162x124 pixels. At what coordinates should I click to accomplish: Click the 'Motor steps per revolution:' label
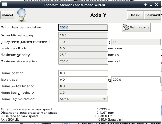coord(21,28)
